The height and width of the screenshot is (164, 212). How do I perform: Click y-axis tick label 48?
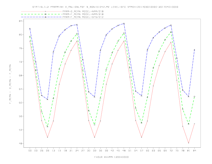(21, 143)
